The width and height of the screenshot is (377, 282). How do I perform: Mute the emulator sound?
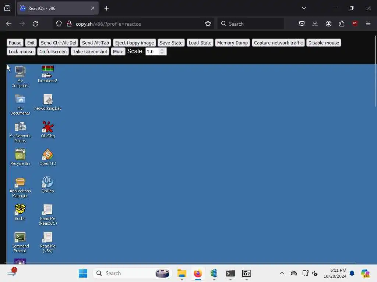point(118,51)
